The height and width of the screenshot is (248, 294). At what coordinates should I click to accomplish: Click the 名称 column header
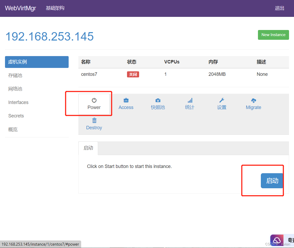coord(86,62)
